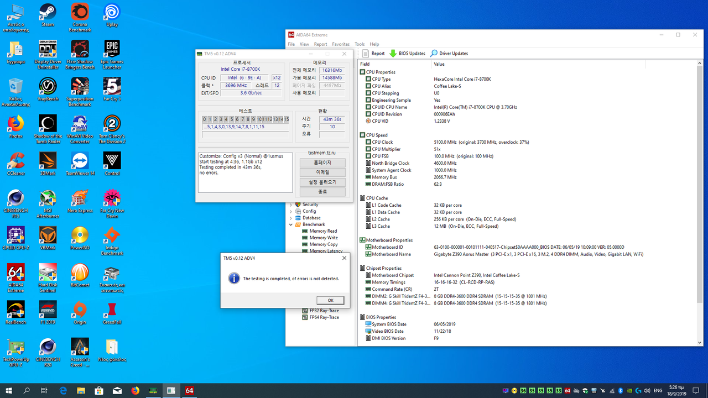
Task: Select the CPU Type row in AIDA64
Action: click(x=528, y=79)
